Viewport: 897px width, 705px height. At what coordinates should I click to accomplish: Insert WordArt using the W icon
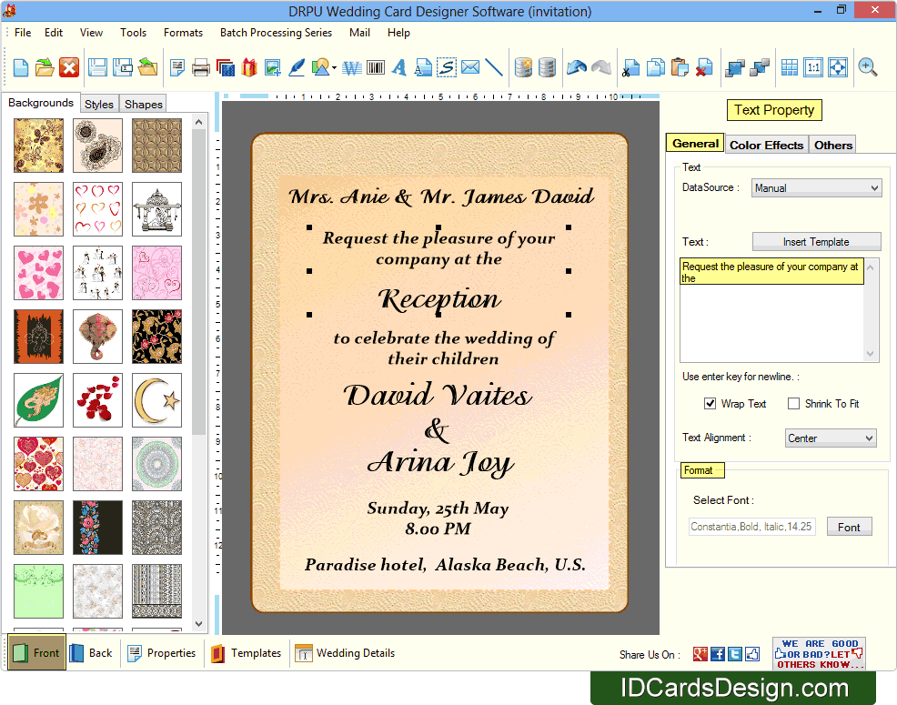[x=352, y=68]
